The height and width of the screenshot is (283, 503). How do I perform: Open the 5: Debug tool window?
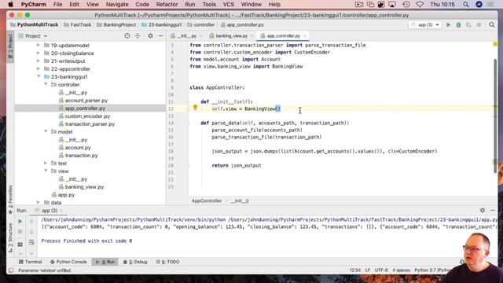(x=135, y=262)
